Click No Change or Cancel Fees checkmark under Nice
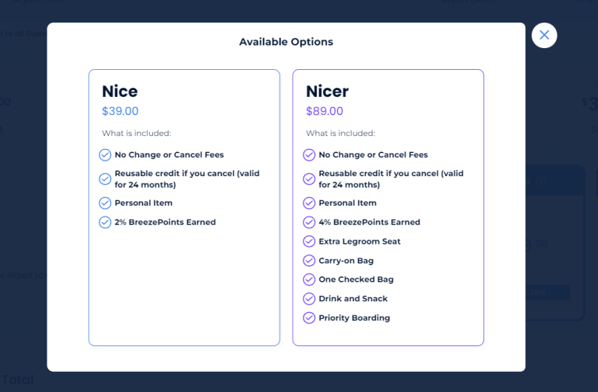This screenshot has height=392, width=598. pos(105,154)
